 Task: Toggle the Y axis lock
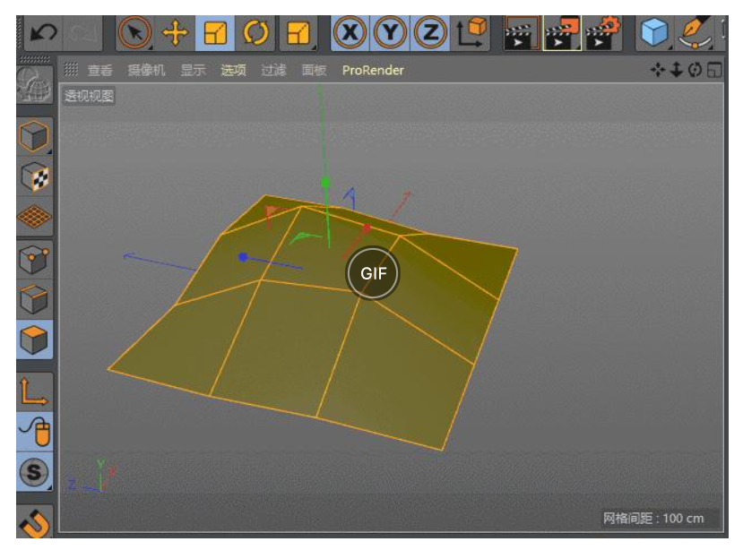(x=391, y=33)
